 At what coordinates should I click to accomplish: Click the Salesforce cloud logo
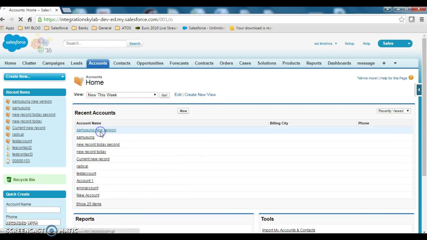coord(15,43)
